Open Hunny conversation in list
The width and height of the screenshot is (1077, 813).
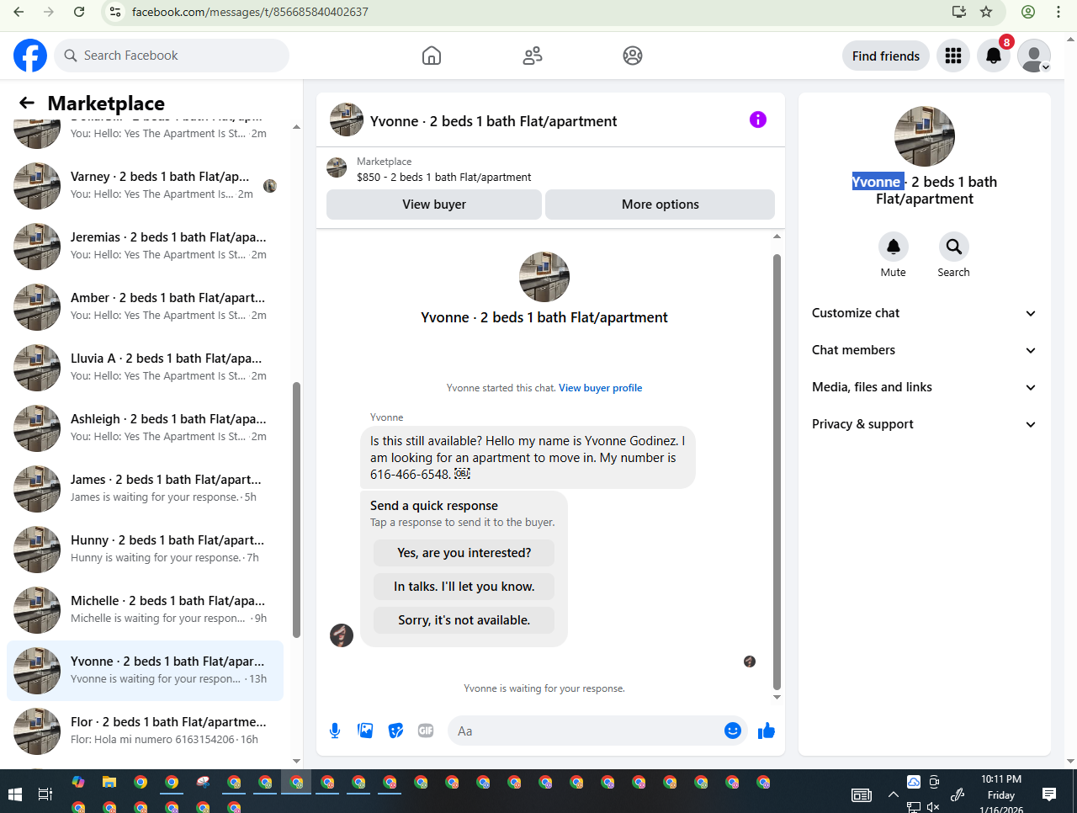145,549
